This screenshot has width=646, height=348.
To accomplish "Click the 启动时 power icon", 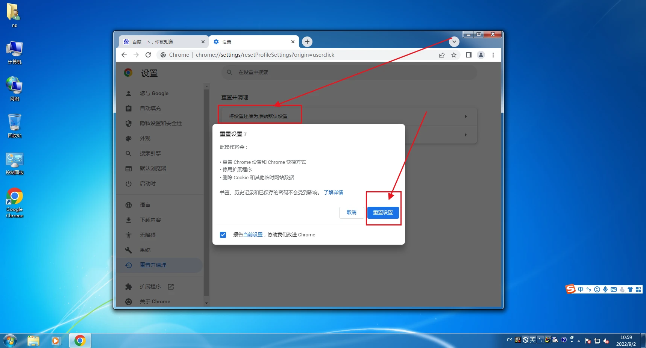I will point(129,183).
